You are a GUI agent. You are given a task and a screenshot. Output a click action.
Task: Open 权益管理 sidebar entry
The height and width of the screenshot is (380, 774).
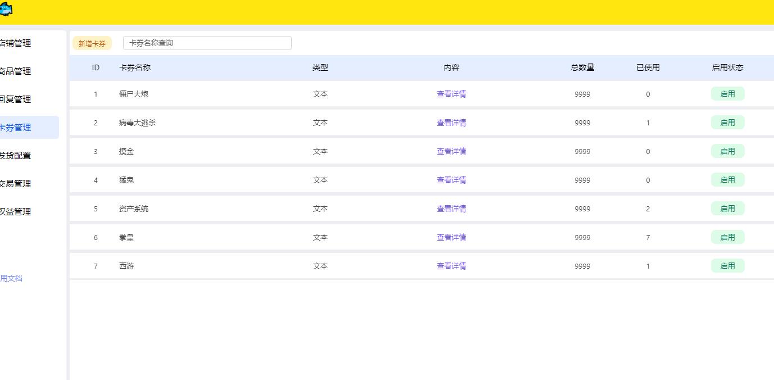click(15, 212)
